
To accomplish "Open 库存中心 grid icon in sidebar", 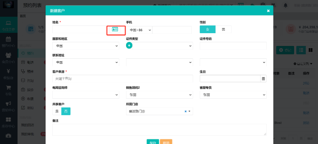I will pos(8,122).
